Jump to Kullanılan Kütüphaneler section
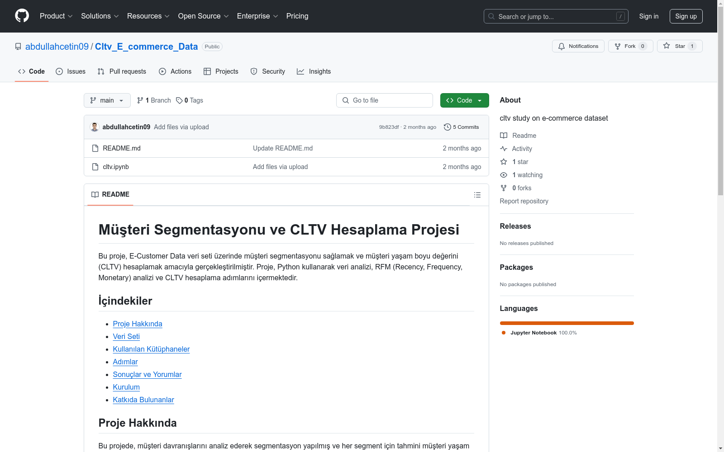 click(151, 349)
